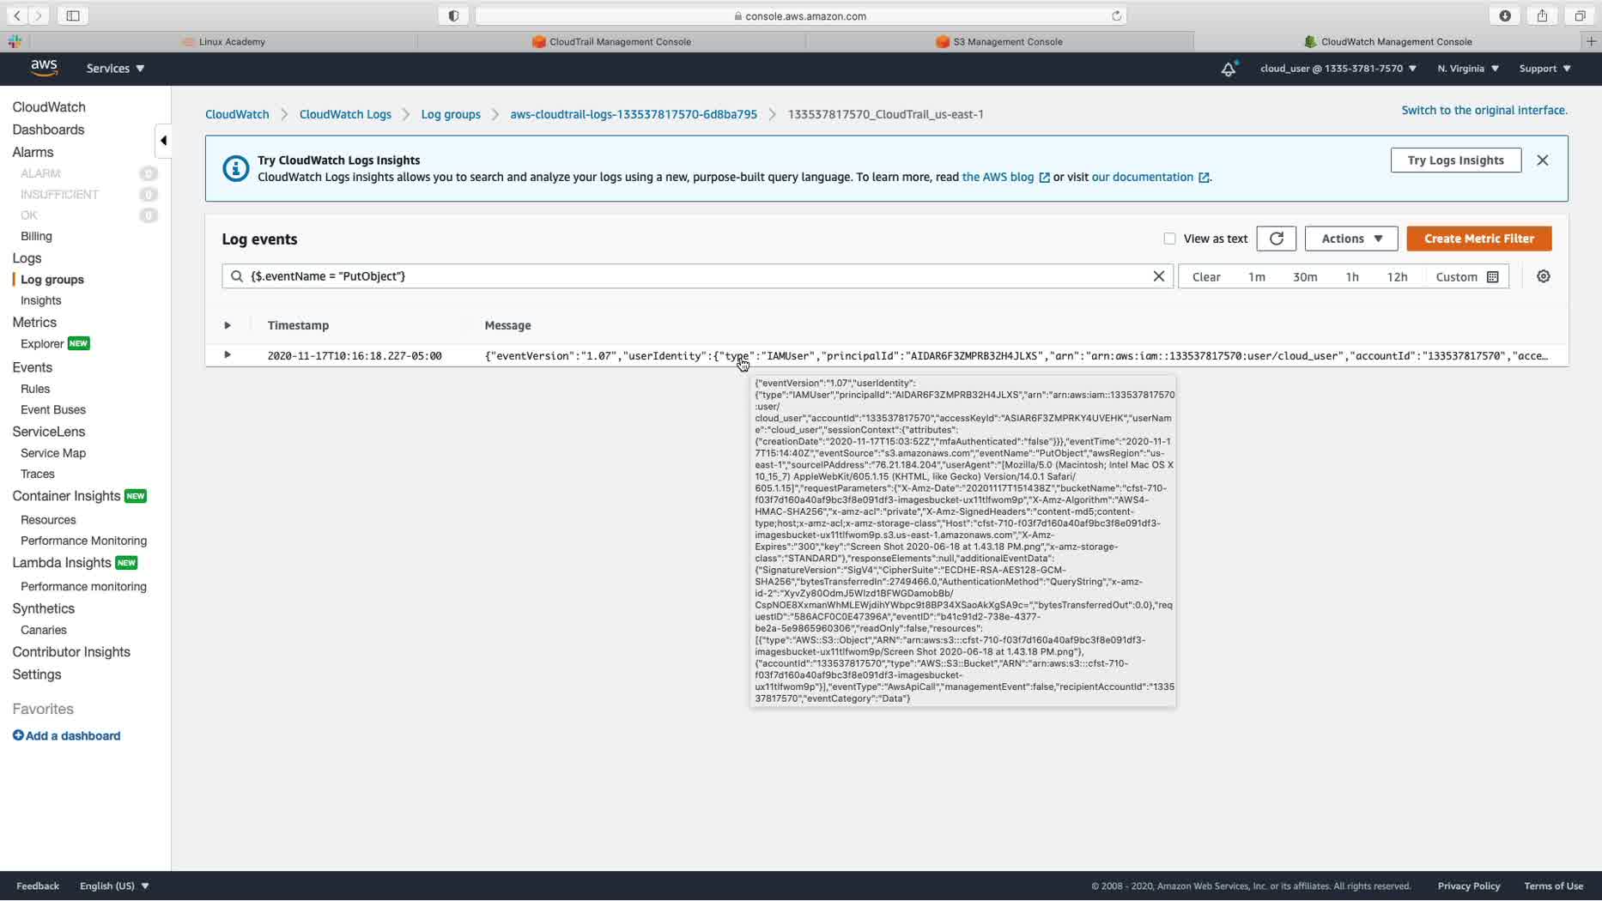
Task: Collapse the CloudWatch sidebar with arrow
Action: click(x=163, y=141)
